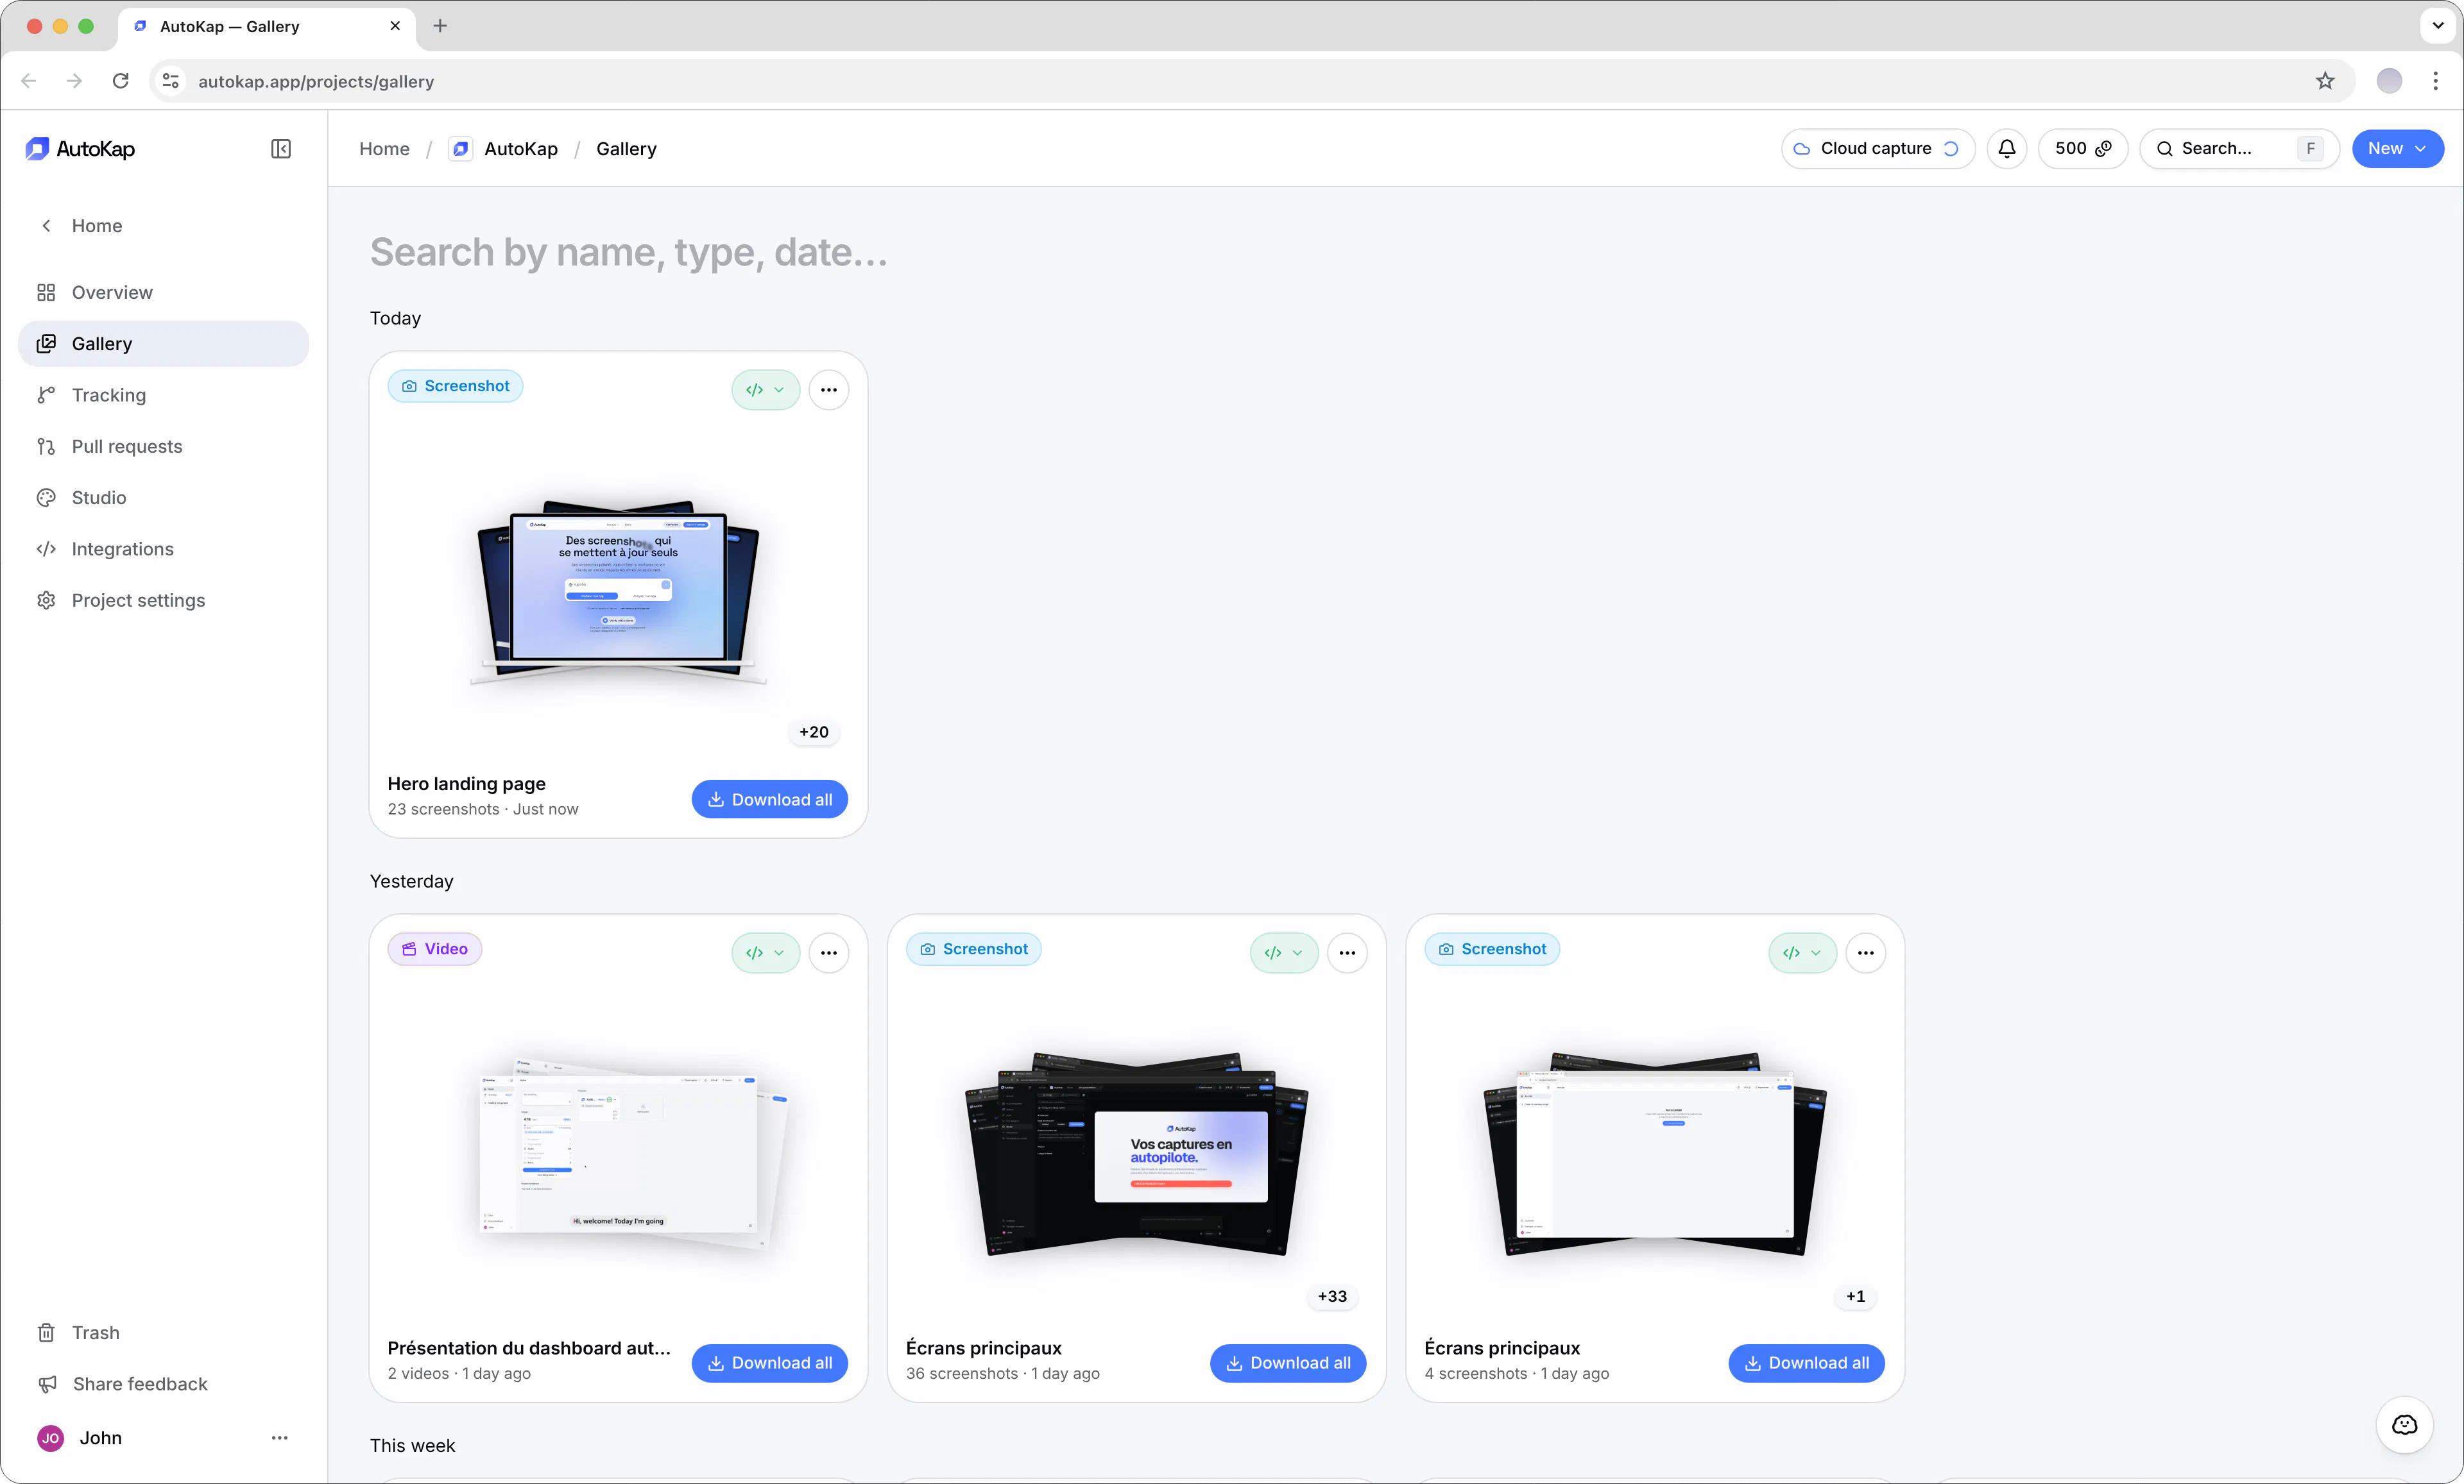The width and height of the screenshot is (2464, 1484).
Task: Click the +20 badge on Hero landing page
Action: (814, 732)
